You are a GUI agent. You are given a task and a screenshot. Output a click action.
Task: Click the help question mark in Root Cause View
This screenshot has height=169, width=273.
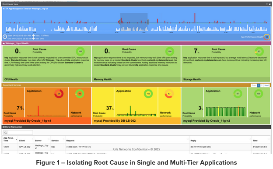coord(267,4)
